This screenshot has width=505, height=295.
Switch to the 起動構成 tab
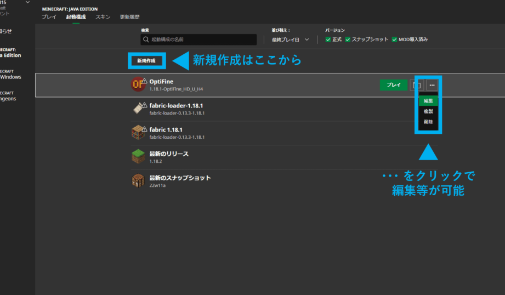tap(76, 17)
